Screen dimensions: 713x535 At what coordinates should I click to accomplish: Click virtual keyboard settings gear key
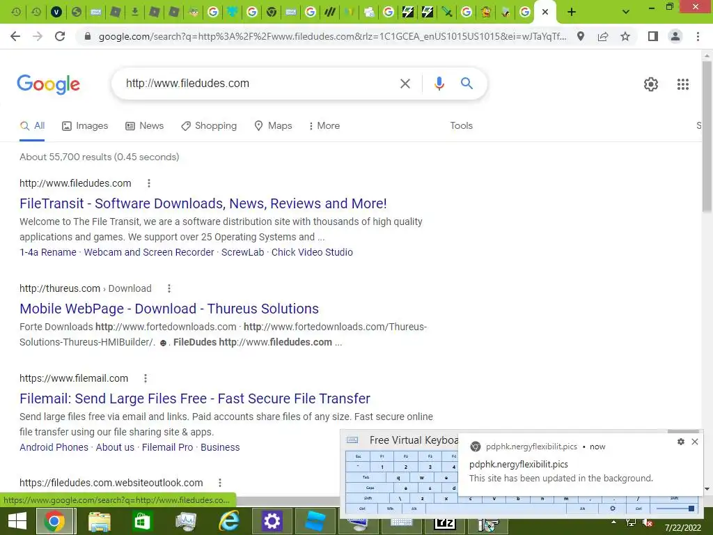(x=613, y=509)
